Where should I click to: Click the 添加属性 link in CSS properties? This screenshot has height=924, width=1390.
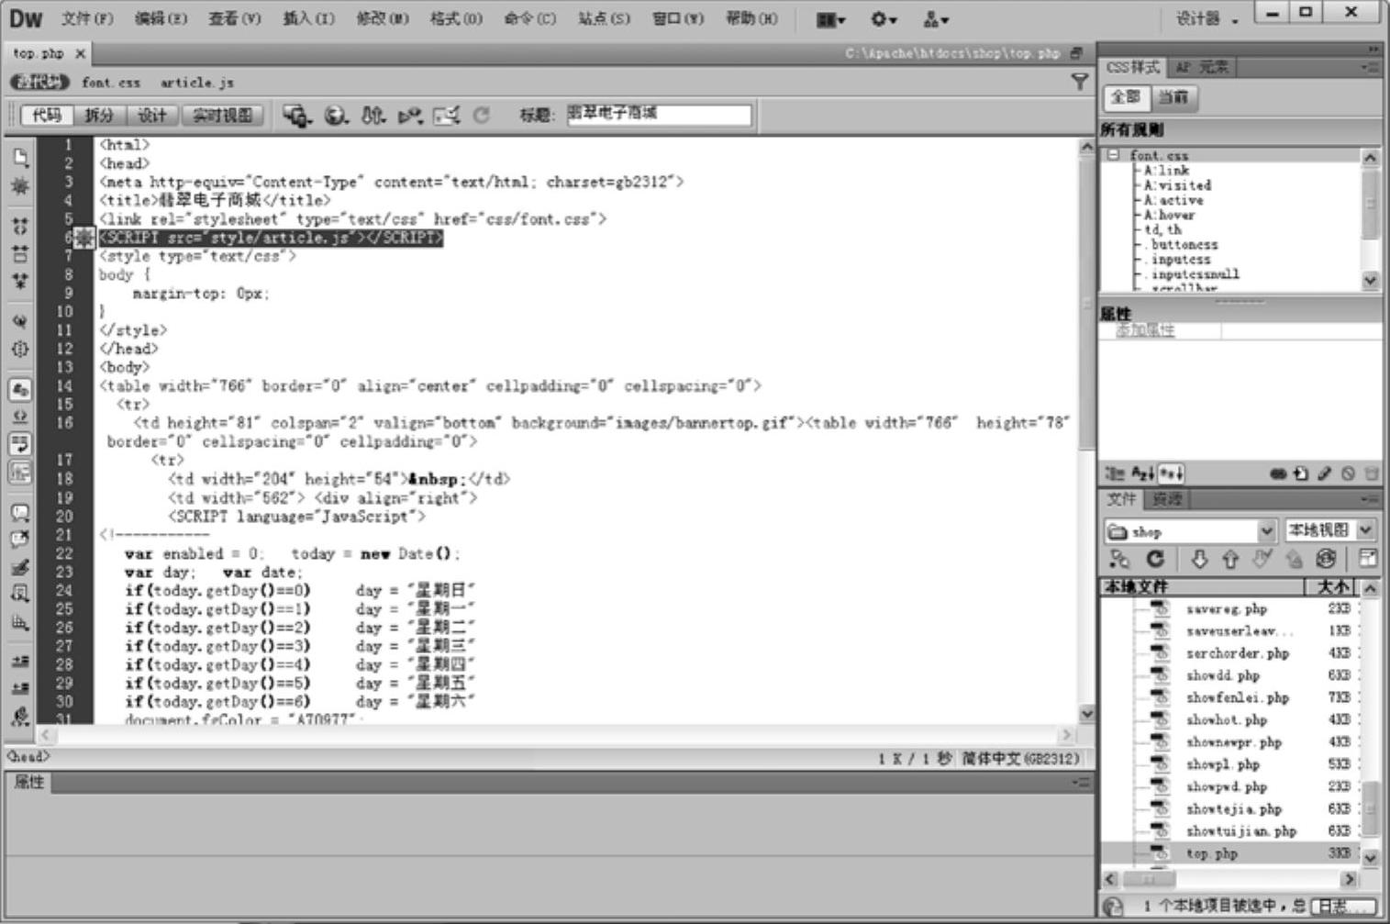point(1144,330)
